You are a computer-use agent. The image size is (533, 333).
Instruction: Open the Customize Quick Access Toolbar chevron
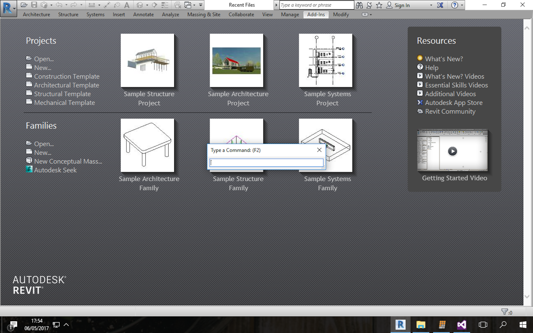click(x=200, y=5)
